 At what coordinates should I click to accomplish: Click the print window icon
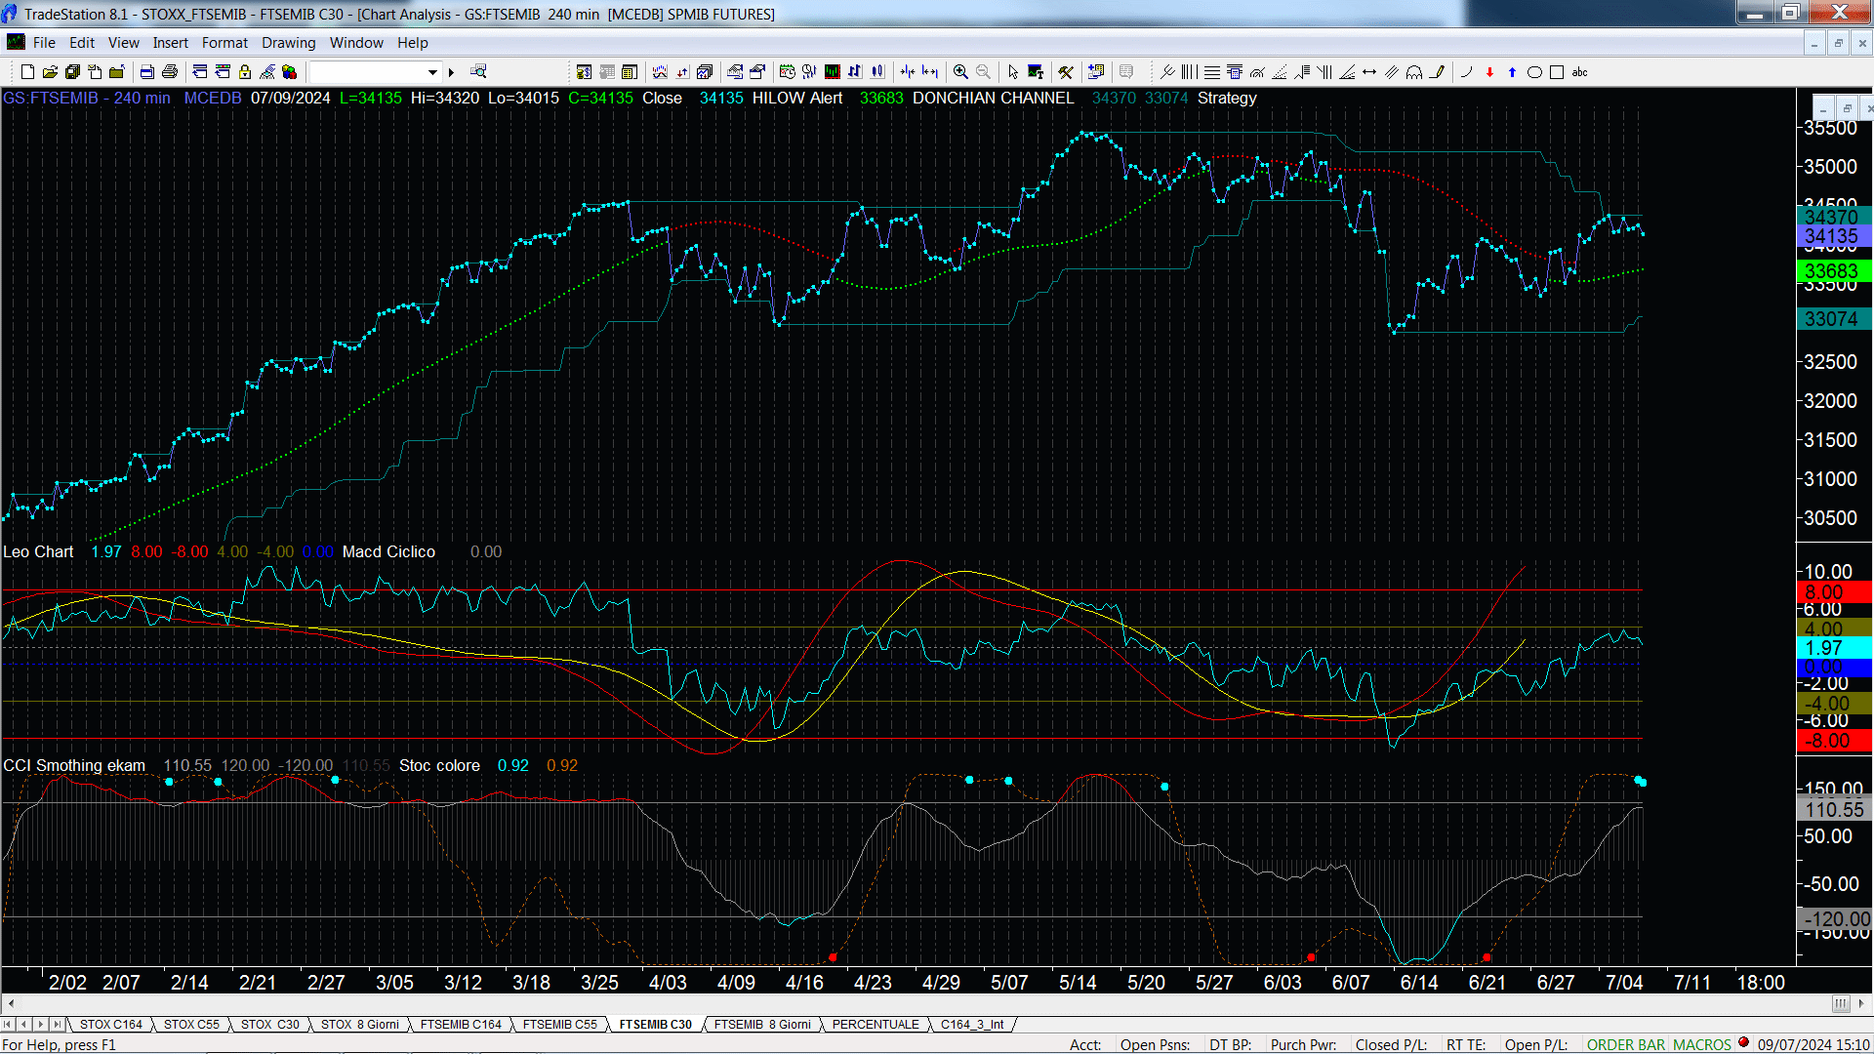pos(147,72)
